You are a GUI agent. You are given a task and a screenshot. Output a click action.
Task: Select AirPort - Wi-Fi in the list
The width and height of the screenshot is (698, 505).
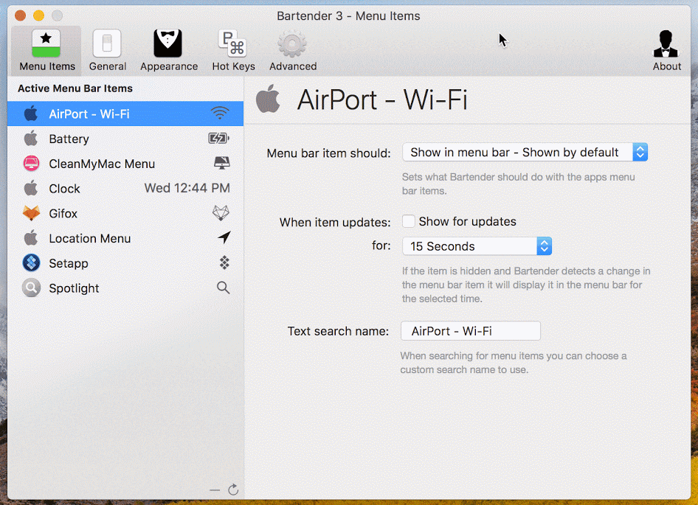[x=125, y=114]
